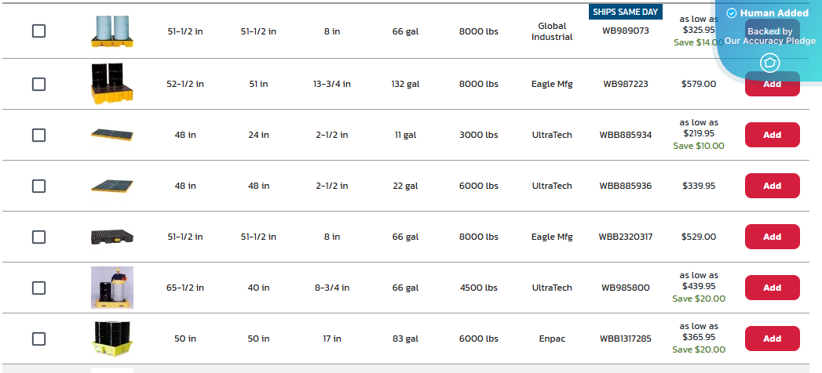
Task: Tick the checkbox for Enpac WBB1317285 row
Action: (x=38, y=339)
